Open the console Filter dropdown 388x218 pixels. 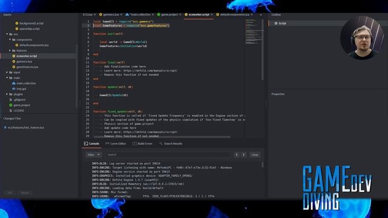tap(93, 155)
